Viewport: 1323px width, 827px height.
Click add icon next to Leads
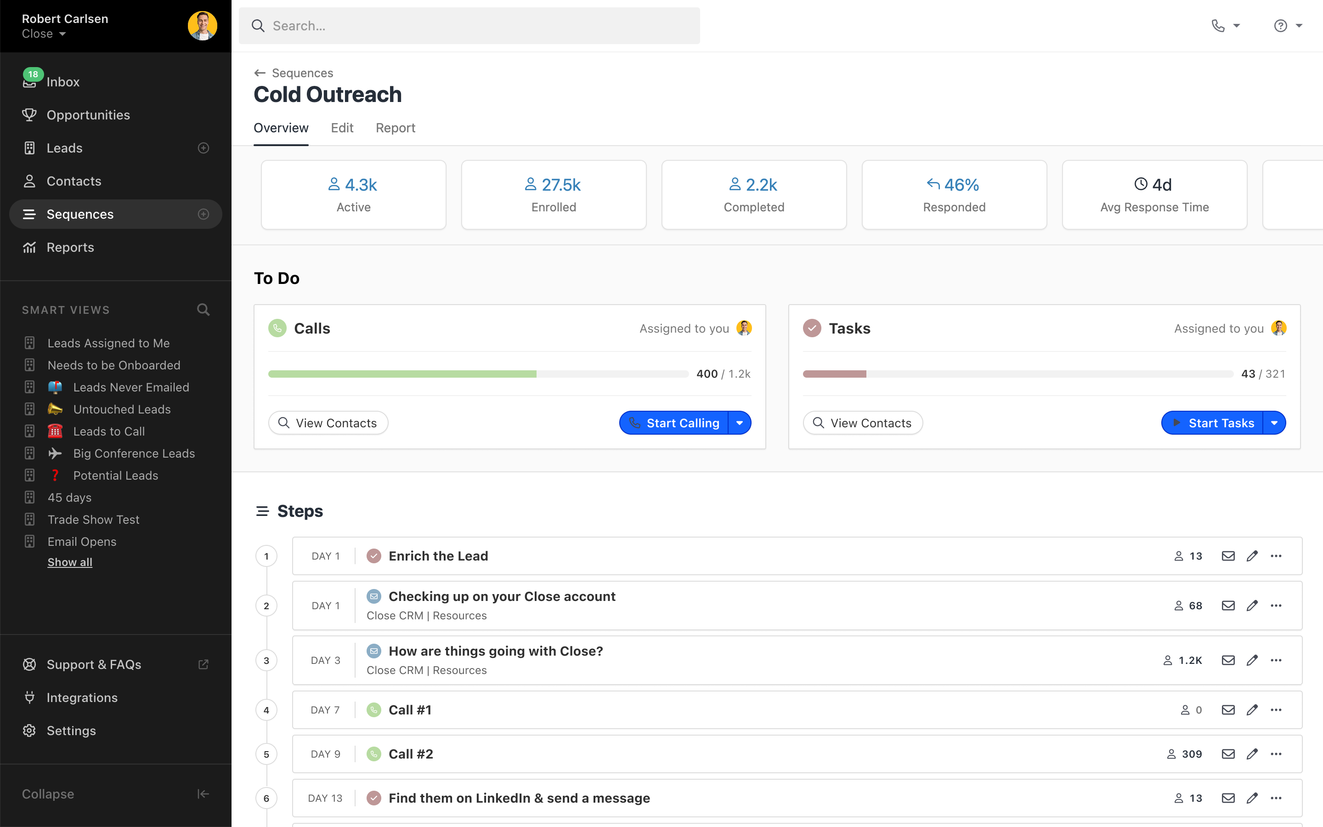click(204, 148)
